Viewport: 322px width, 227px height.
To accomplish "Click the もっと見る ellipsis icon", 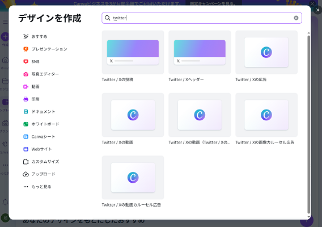I will point(26,187).
